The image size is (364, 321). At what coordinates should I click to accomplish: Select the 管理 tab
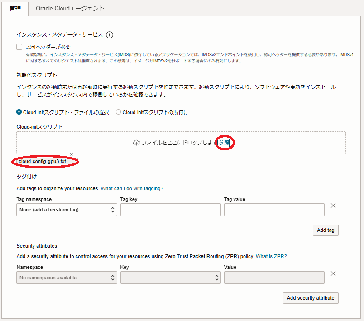coord(16,9)
